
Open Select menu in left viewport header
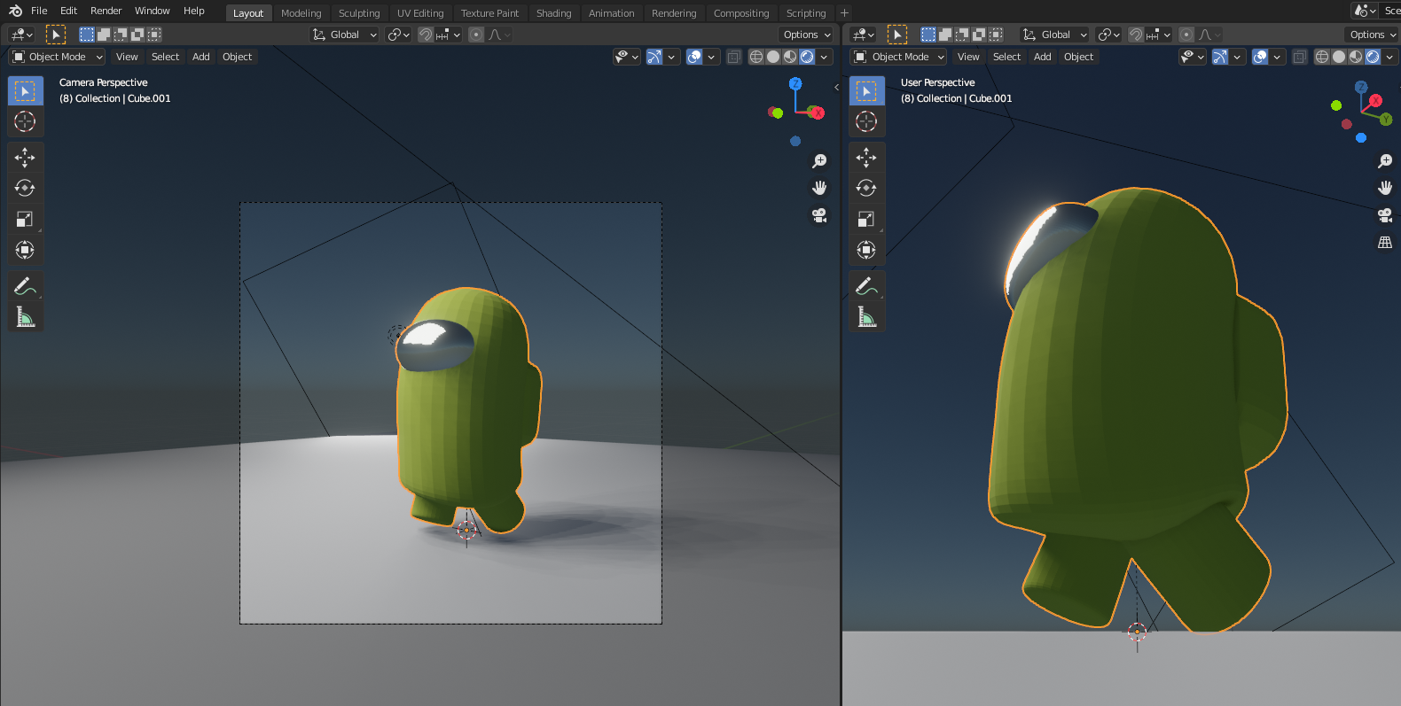coord(165,57)
